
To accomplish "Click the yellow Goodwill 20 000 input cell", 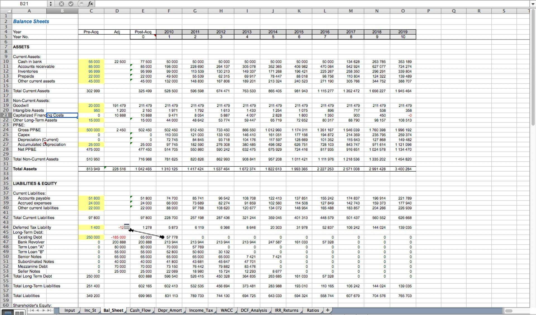I will 91,105.
